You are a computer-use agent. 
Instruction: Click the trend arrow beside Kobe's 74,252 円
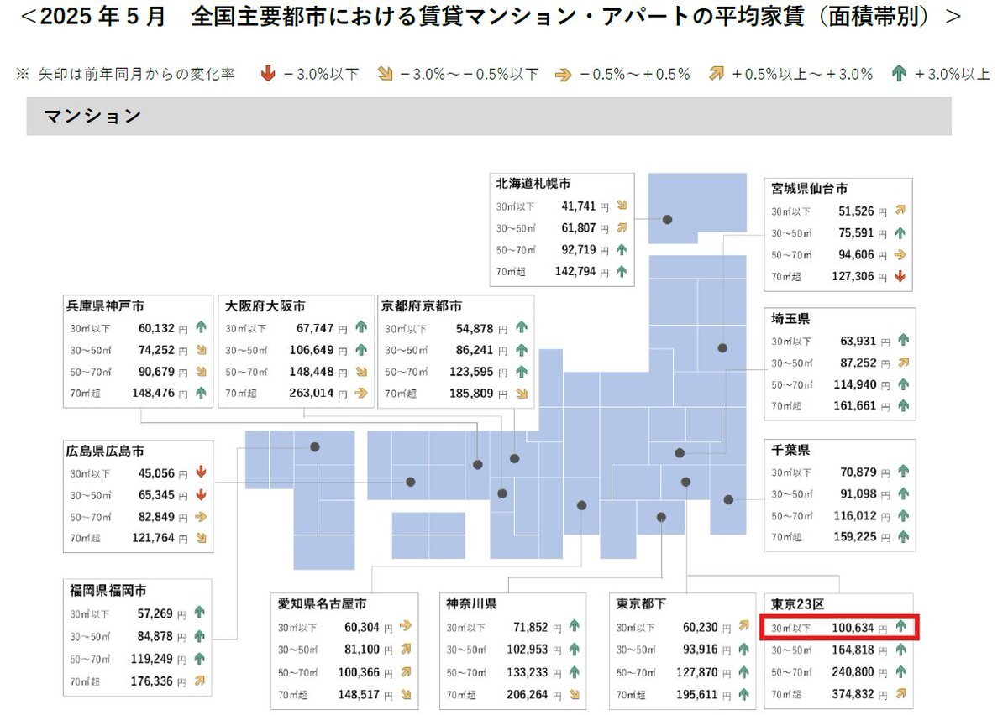201,350
